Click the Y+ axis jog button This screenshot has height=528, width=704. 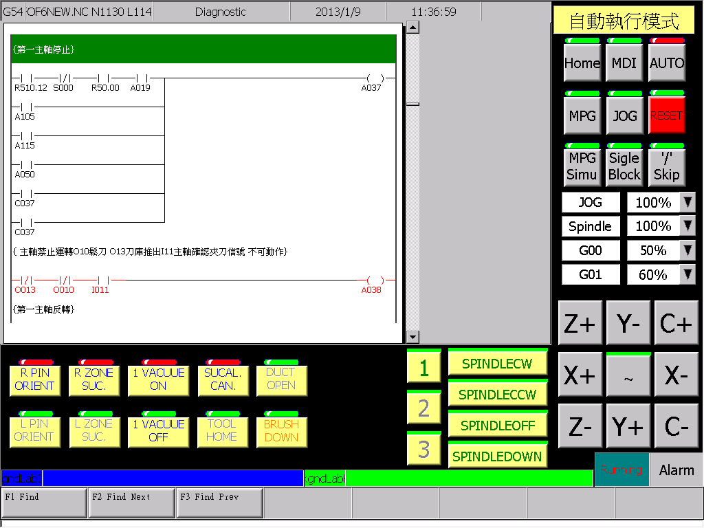click(x=628, y=426)
